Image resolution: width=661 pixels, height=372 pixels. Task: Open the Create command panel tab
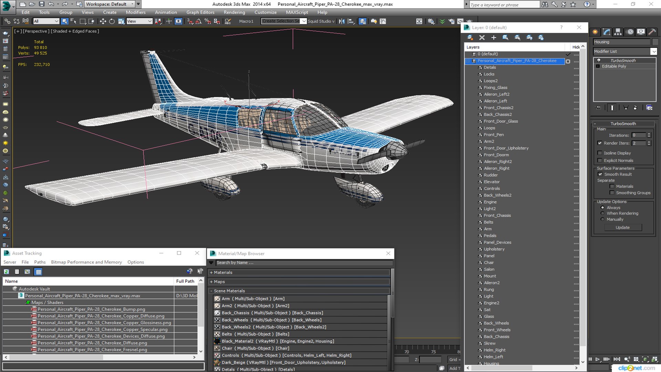[x=595, y=32]
